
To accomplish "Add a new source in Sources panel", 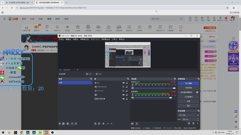I will (95, 124).
